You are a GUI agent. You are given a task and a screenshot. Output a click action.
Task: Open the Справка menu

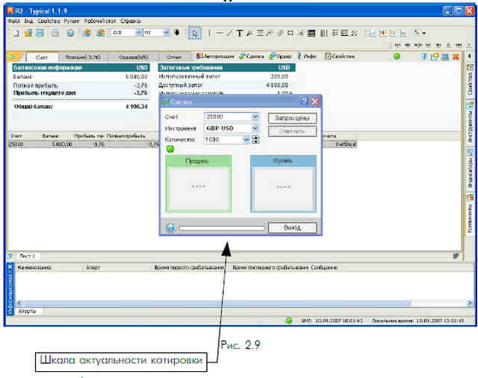(131, 21)
